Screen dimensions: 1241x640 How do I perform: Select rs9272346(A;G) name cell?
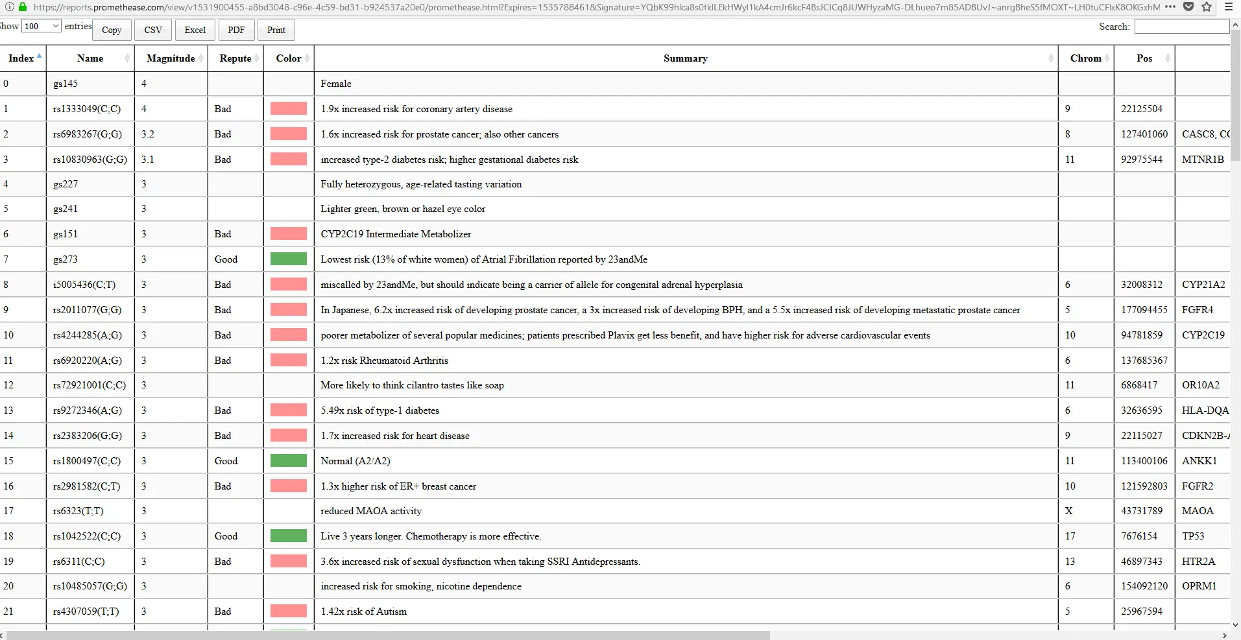(90, 410)
